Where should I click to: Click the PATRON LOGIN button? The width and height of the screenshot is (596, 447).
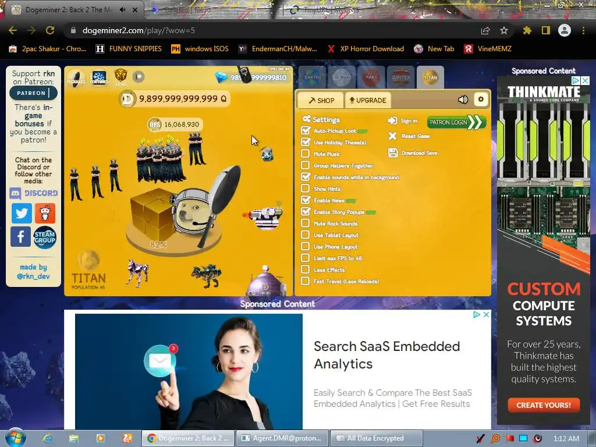pyautogui.click(x=457, y=122)
